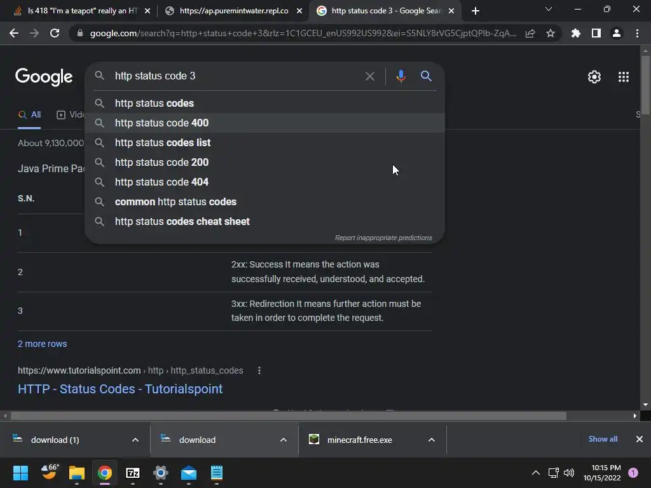The height and width of the screenshot is (488, 651).
Task: Click the vertical page scrollbar thumb
Action: (645, 85)
